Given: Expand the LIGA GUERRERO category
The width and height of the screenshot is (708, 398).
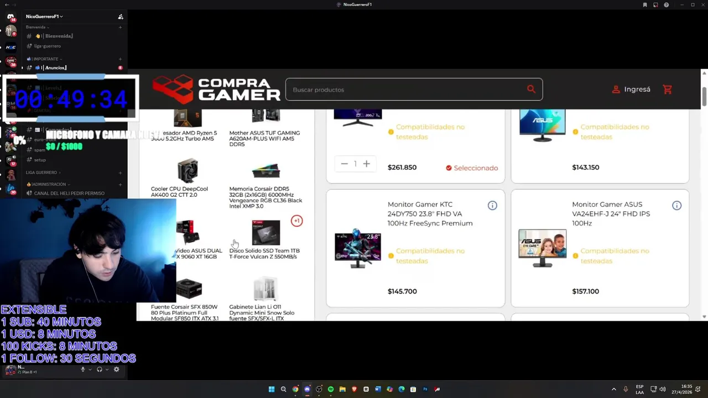Looking at the screenshot, I should [x=43, y=172].
